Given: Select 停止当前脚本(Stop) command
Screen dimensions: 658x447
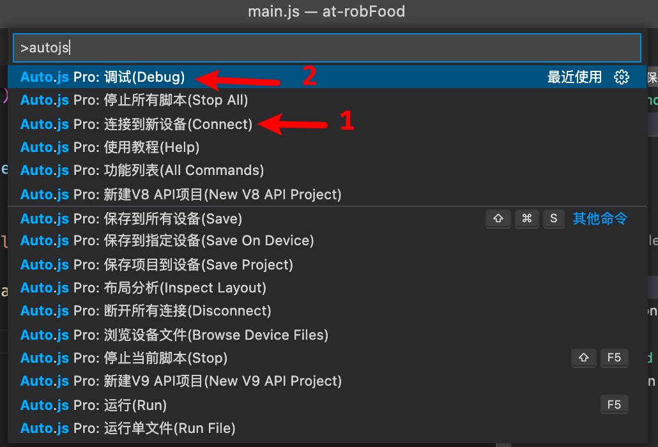Looking at the screenshot, I should pyautogui.click(x=327, y=357).
